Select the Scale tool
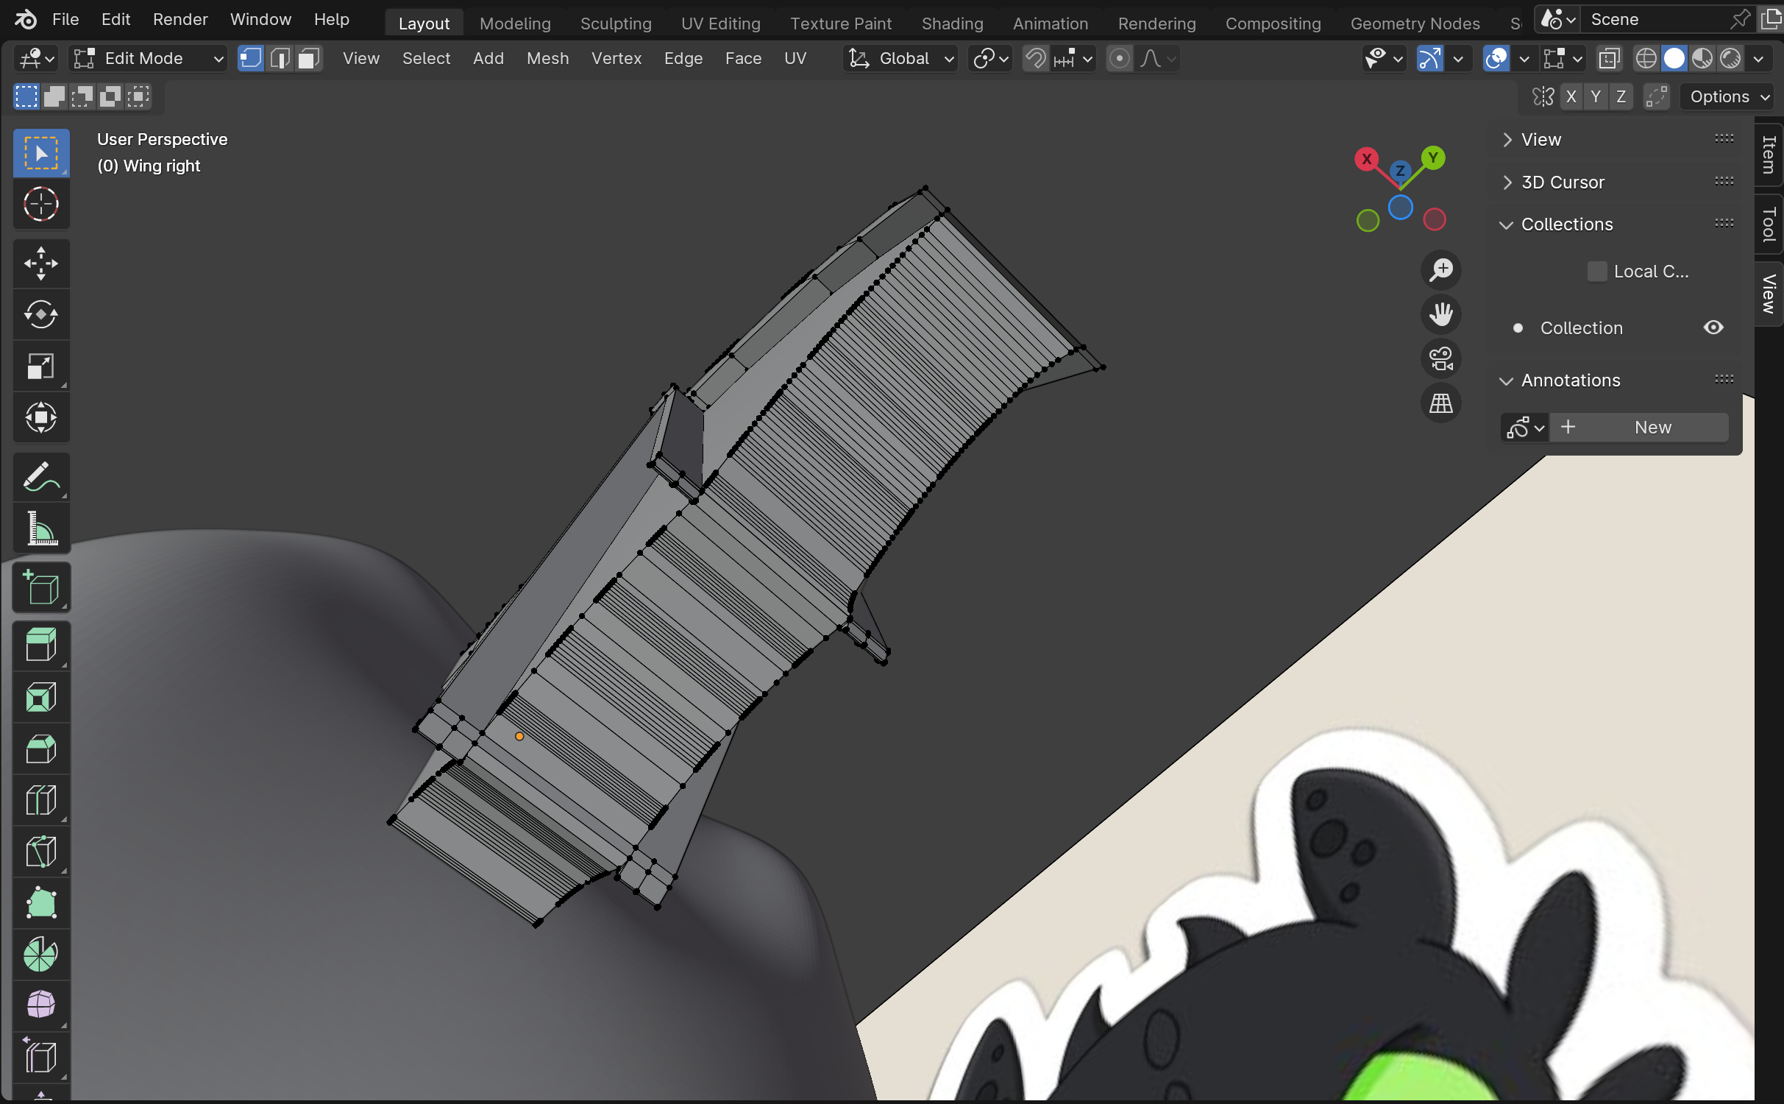 41,366
